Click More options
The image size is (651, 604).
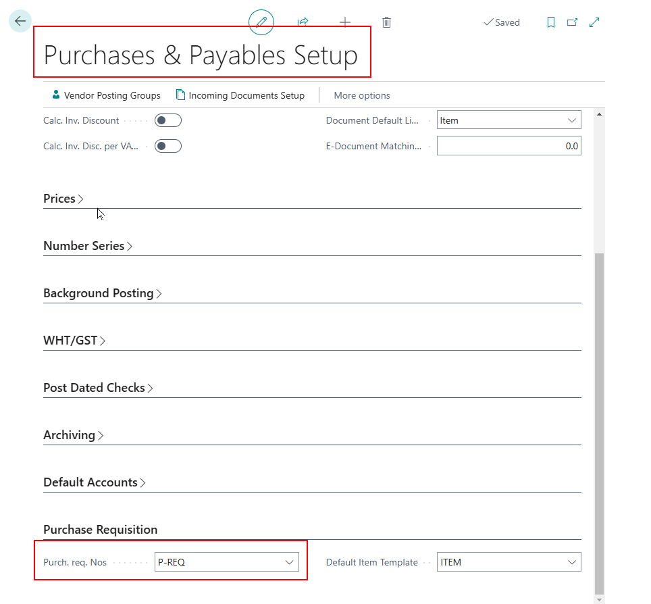(362, 95)
